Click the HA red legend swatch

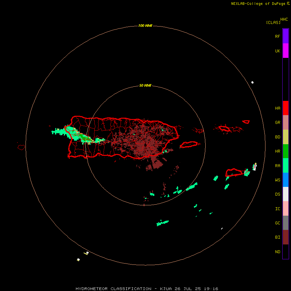click(x=286, y=108)
